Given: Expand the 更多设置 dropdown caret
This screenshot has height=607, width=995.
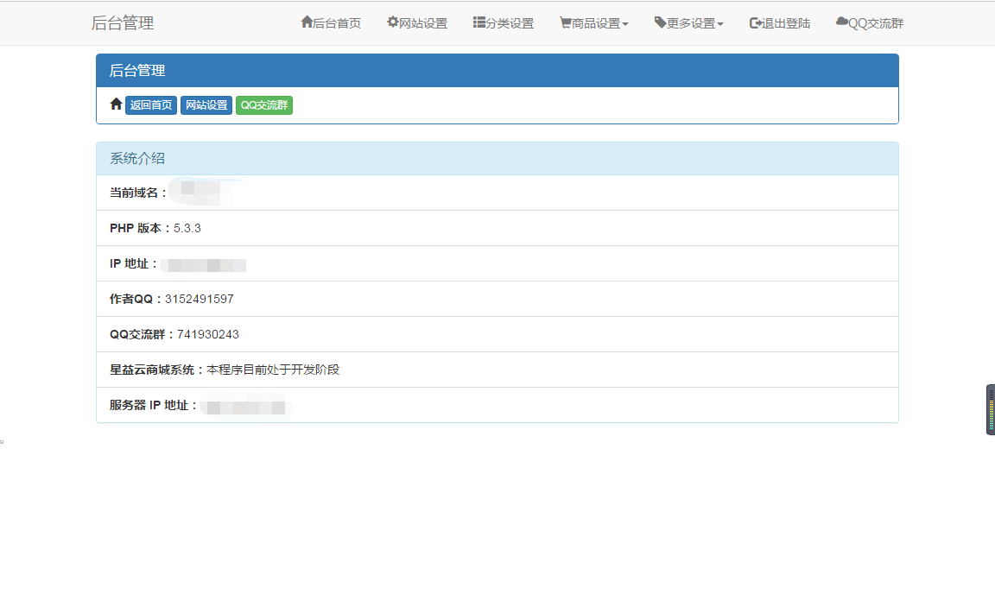Looking at the screenshot, I should 720,24.
